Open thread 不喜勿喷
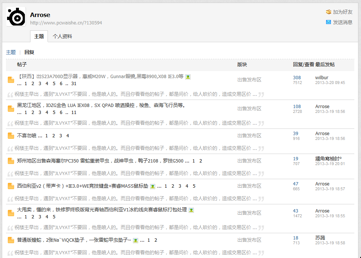Screen dimensions: 361x258 27,135
